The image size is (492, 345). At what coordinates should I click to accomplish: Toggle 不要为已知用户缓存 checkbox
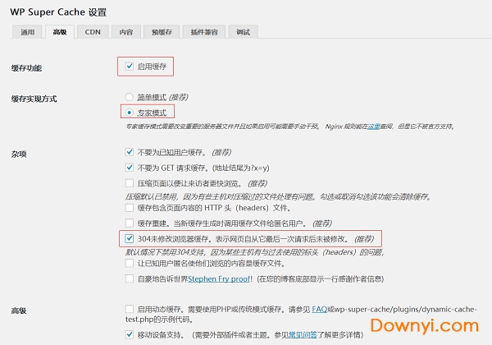tap(130, 153)
